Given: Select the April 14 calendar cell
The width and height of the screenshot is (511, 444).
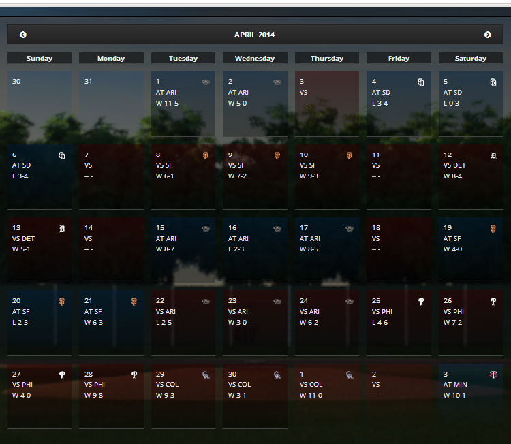Looking at the screenshot, I should 111,250.
